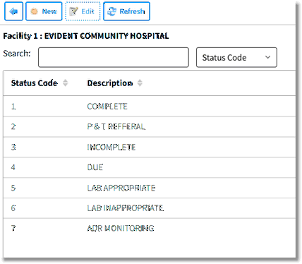Sort by Description column arrows
Image resolution: width=302 pixels, height=264 pixels.
(140, 83)
